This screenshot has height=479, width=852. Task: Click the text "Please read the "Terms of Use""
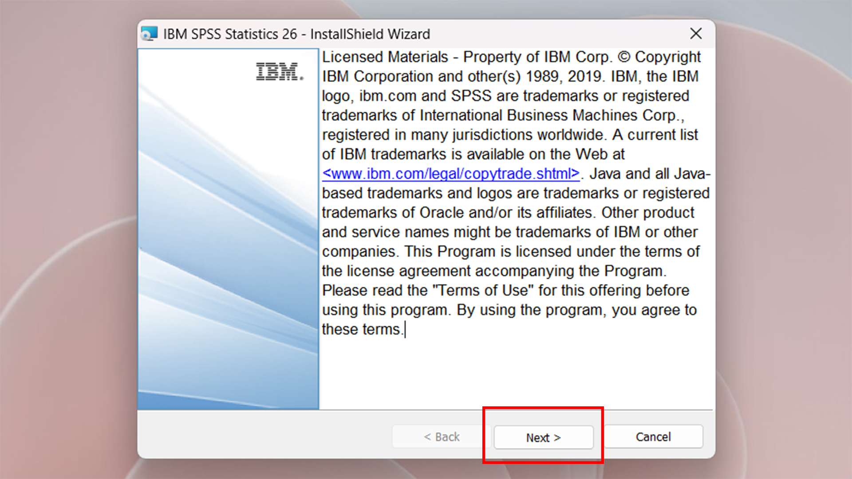428,291
